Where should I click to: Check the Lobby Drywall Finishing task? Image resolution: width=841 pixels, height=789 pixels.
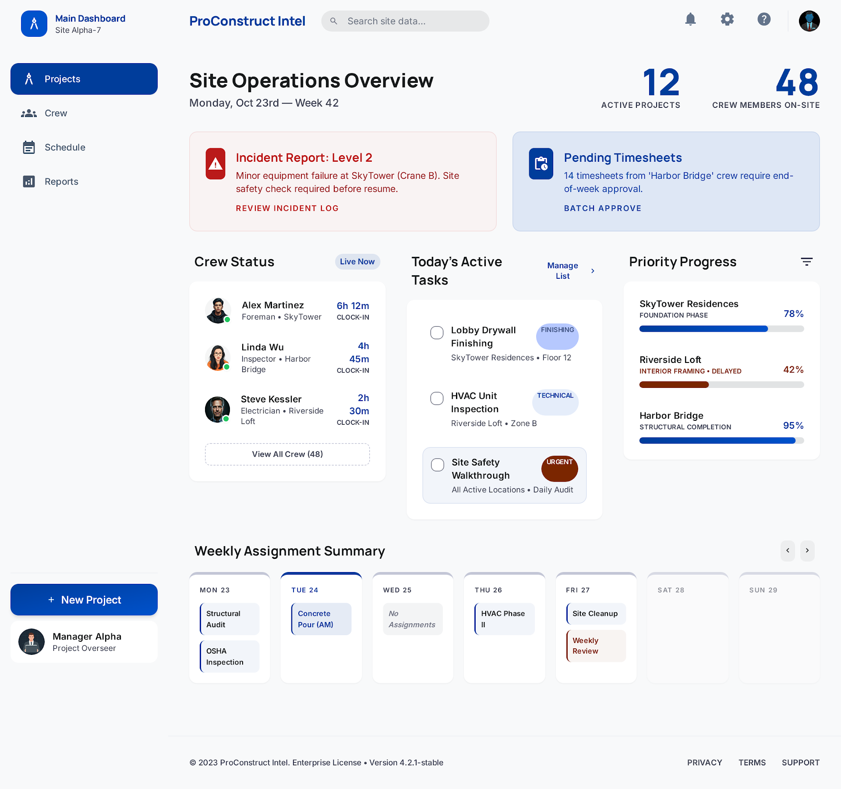[437, 333]
